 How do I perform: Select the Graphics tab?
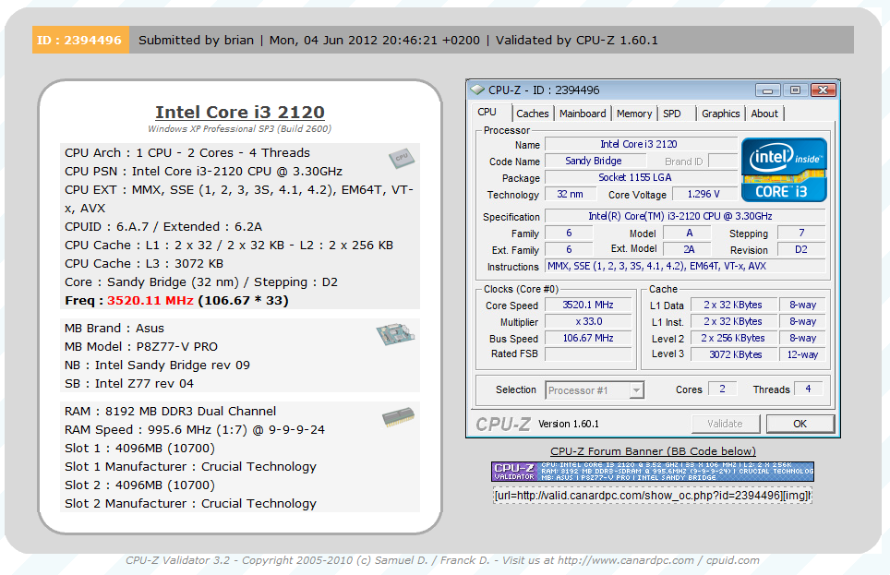tap(720, 114)
